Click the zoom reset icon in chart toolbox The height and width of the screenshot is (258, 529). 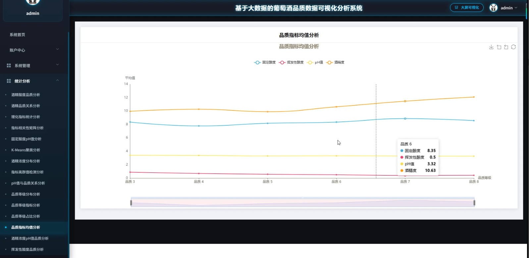[x=506, y=47]
